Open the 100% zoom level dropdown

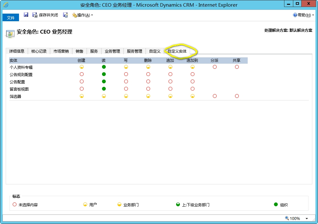coord(307,219)
